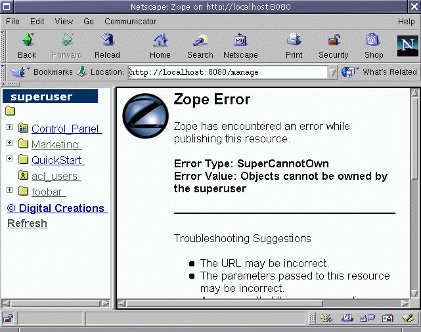
Task: Click the right frame scroll right arrow
Action: point(405,303)
